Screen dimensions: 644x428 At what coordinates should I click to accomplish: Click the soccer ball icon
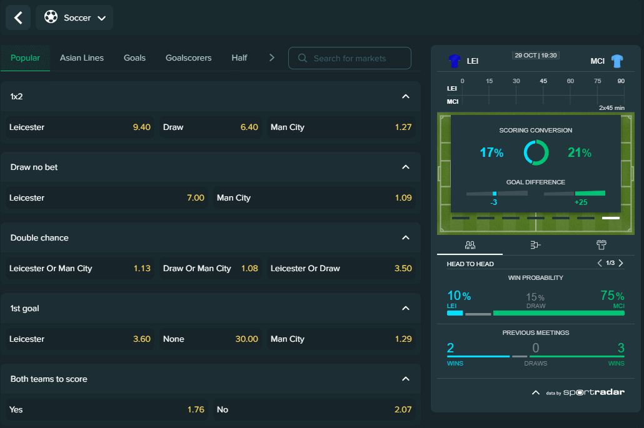pyautogui.click(x=51, y=17)
